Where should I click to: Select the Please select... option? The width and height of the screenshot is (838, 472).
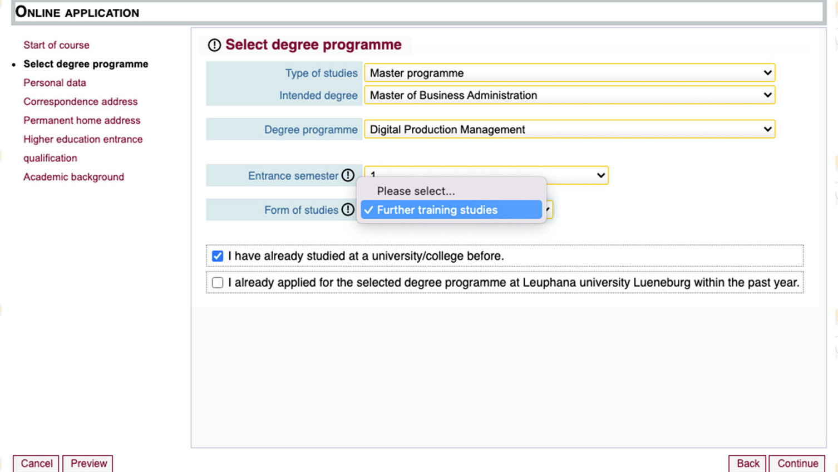(x=416, y=191)
